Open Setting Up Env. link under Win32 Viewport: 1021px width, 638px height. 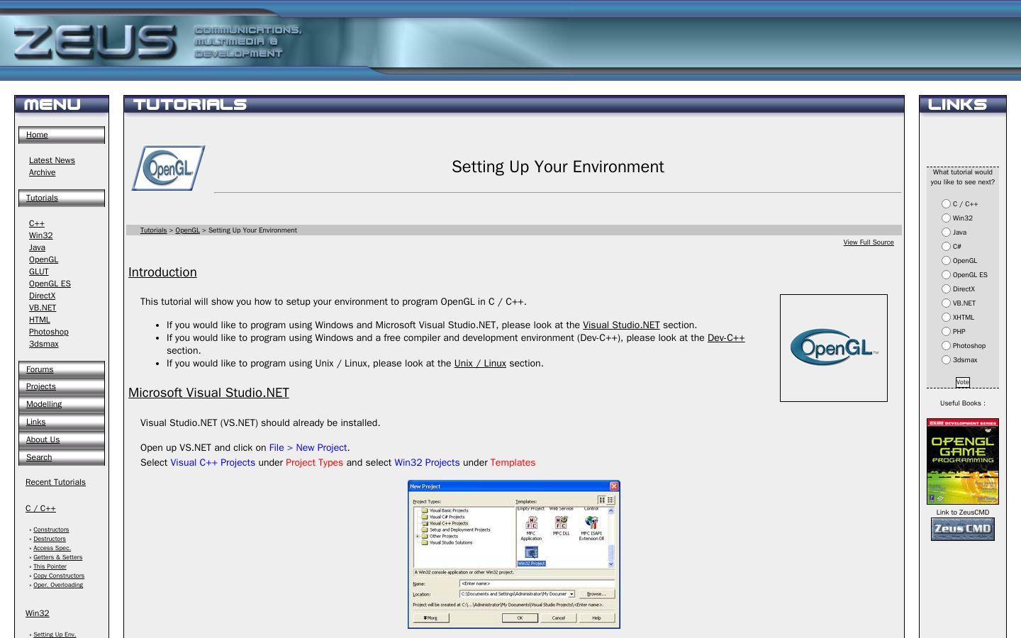(x=55, y=634)
